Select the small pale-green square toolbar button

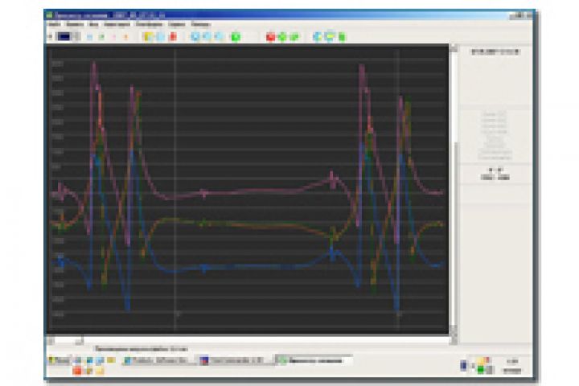101,37
